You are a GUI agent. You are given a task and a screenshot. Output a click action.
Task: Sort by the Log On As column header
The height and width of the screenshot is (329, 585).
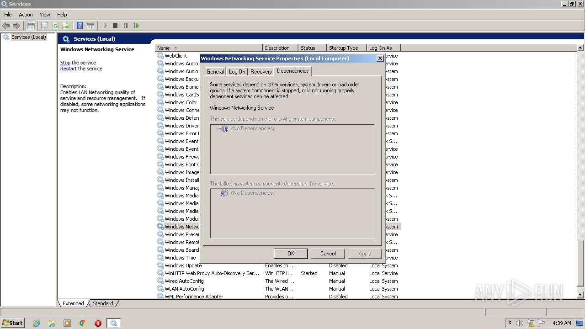point(383,48)
